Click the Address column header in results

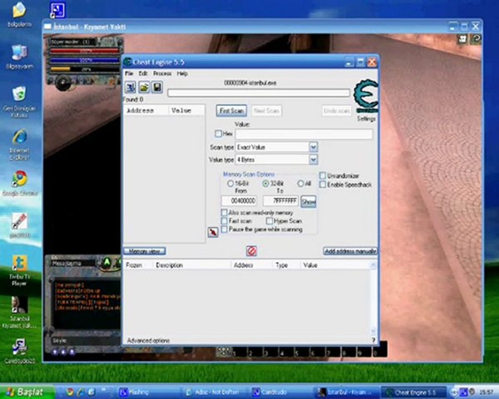[145, 110]
